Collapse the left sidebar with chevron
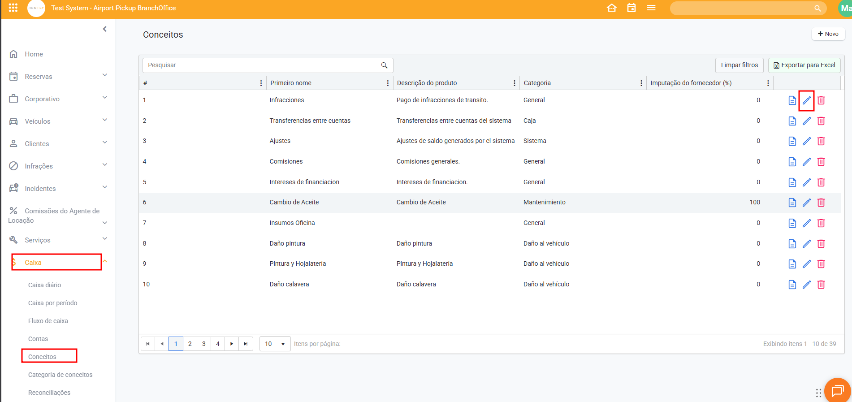 [104, 29]
